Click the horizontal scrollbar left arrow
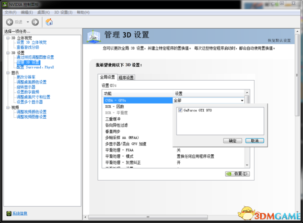Image resolution: width=303 pixels, height=223 pixels. [x=85, y=217]
